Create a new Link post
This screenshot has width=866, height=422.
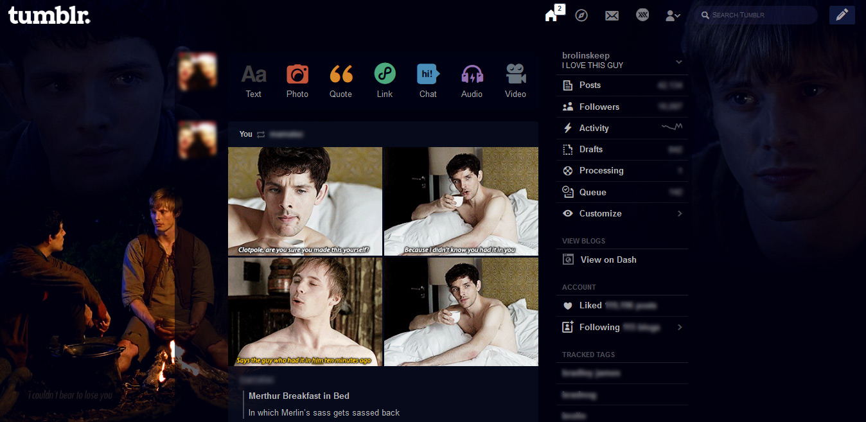[385, 82]
